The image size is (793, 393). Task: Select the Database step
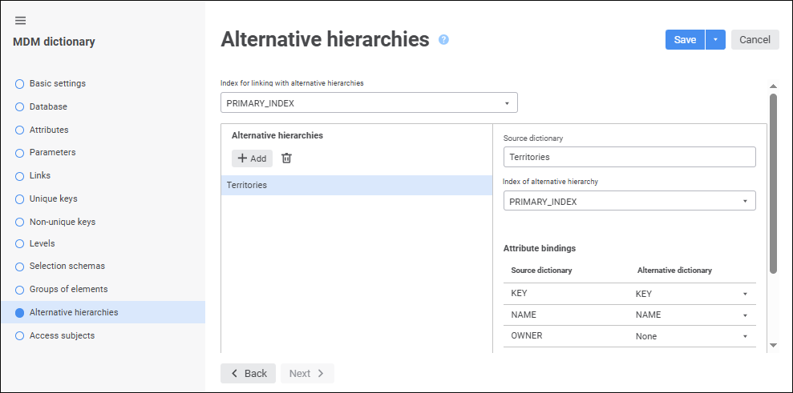point(48,106)
